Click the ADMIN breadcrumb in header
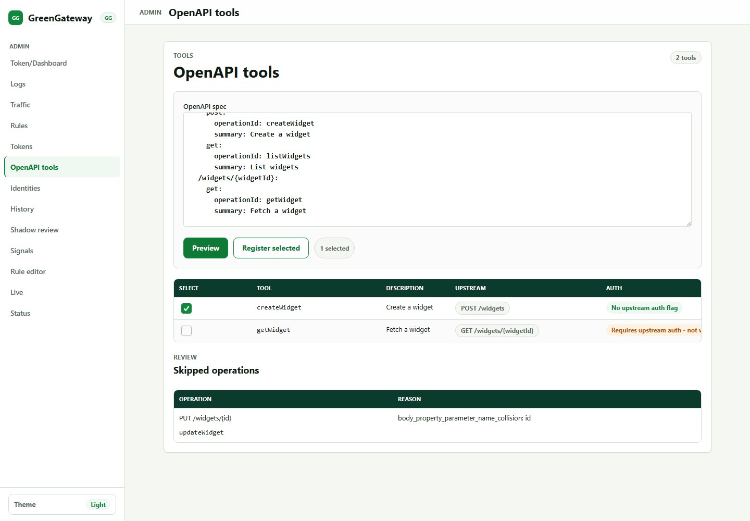 (x=151, y=13)
